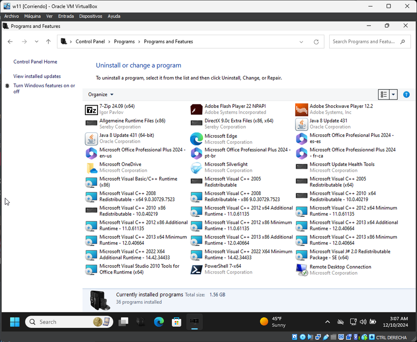Screen dimensions: 417x342
Task: Click the taskbar Search box
Action: (x=69, y=322)
